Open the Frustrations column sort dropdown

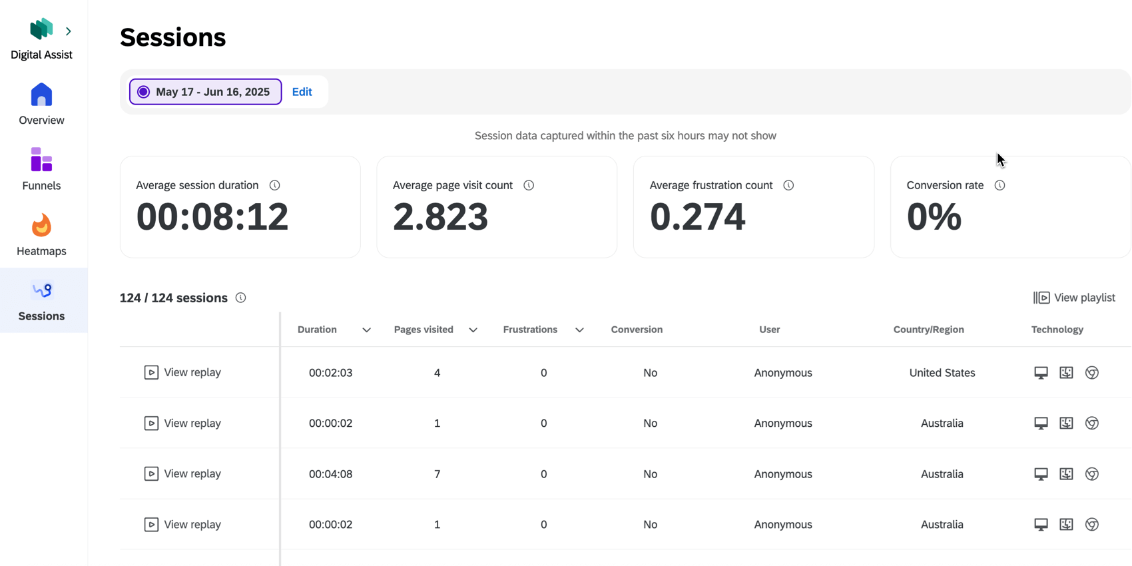pyautogui.click(x=579, y=330)
